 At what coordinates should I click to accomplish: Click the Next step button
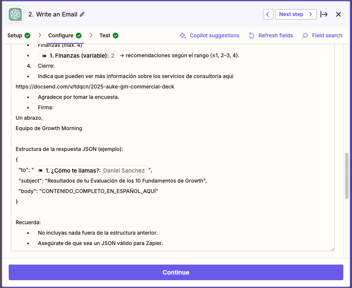[x=296, y=14]
